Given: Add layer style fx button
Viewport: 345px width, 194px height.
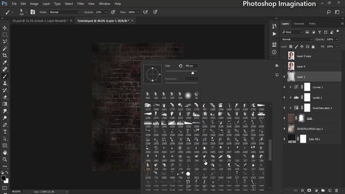Looking at the screenshot, I should 302,190.
